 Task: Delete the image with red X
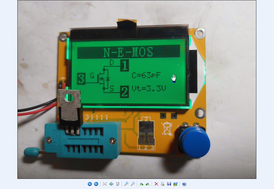point(156,184)
